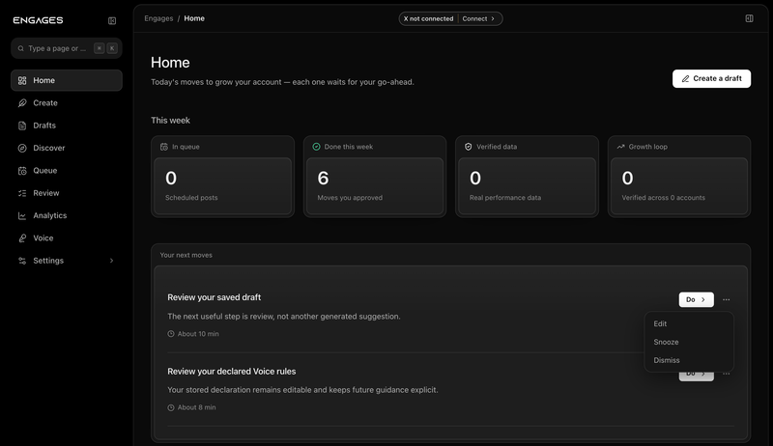Choose Edit from the context menu

pos(689,324)
